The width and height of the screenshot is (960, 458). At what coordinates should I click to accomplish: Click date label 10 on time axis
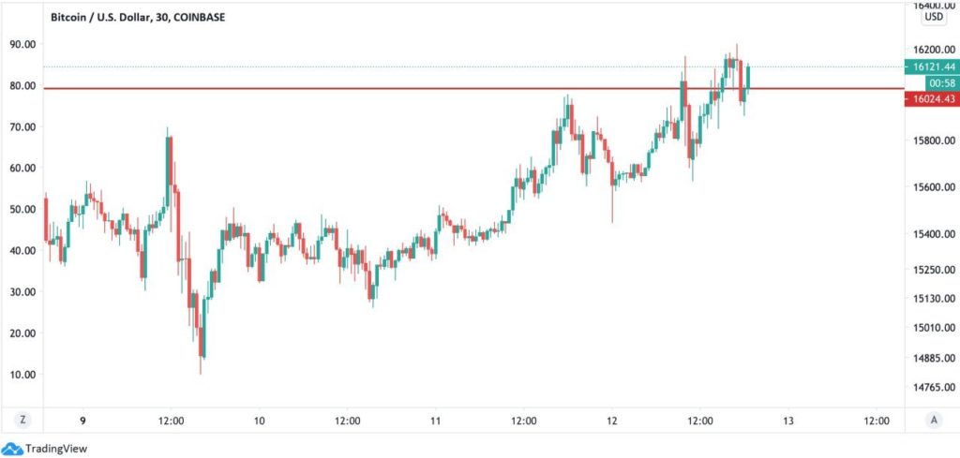click(x=260, y=421)
